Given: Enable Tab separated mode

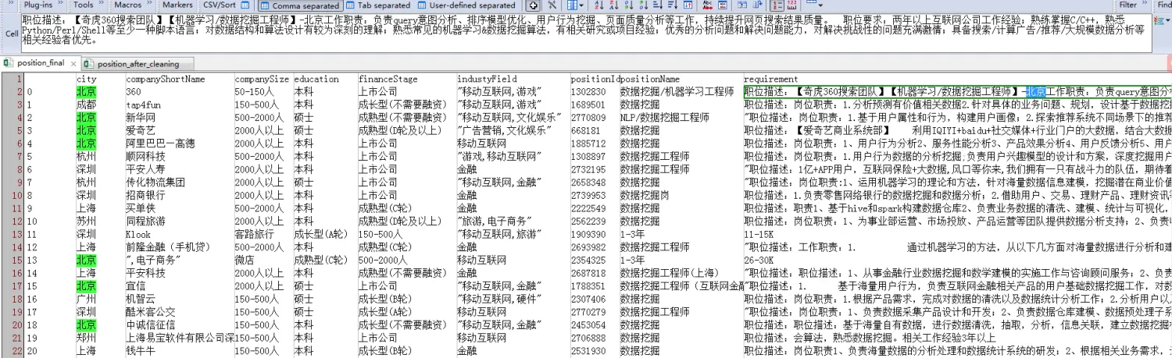Looking at the screenshot, I should 379,5.
